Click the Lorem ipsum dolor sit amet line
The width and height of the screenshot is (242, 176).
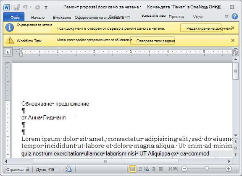click(127, 139)
